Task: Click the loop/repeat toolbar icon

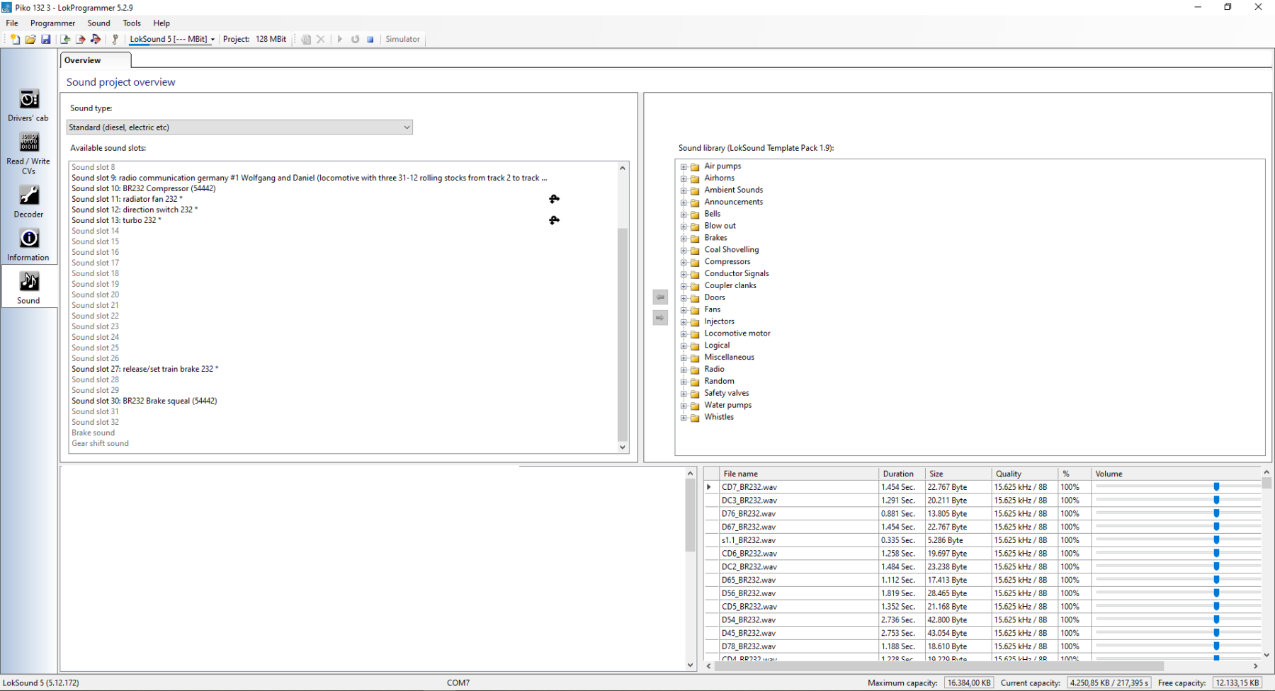Action: (356, 39)
